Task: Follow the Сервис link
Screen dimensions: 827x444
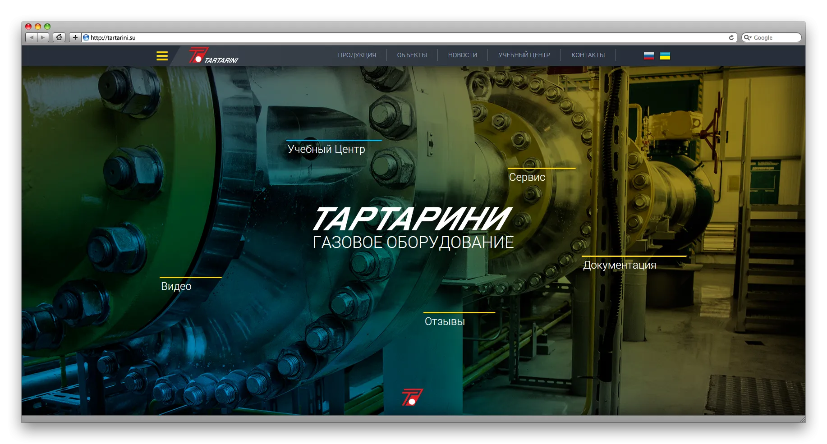Action: (527, 177)
